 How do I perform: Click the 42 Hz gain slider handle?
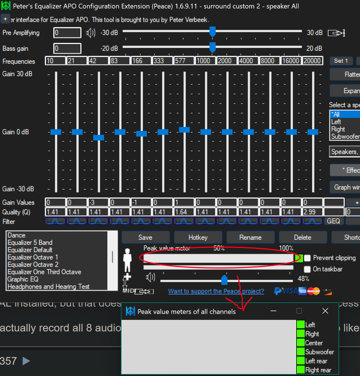(x=99, y=137)
